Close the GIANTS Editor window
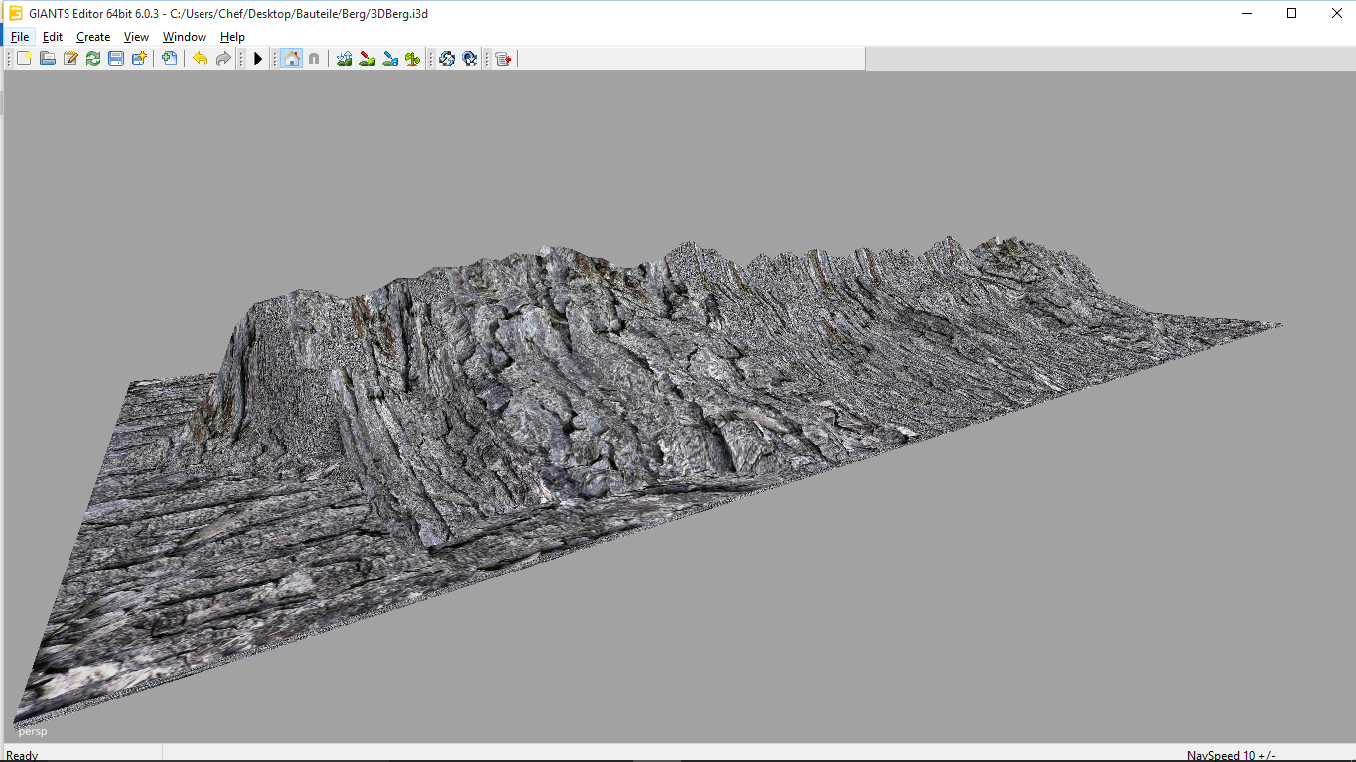 point(1336,13)
